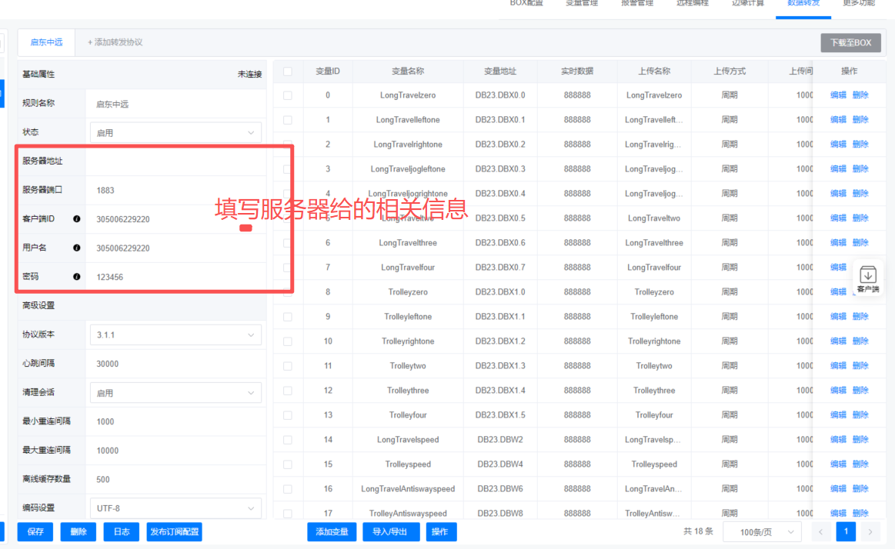The image size is (895, 549).
Task: Click 编辑 link for Trolleyfour row
Action: pyautogui.click(x=837, y=415)
